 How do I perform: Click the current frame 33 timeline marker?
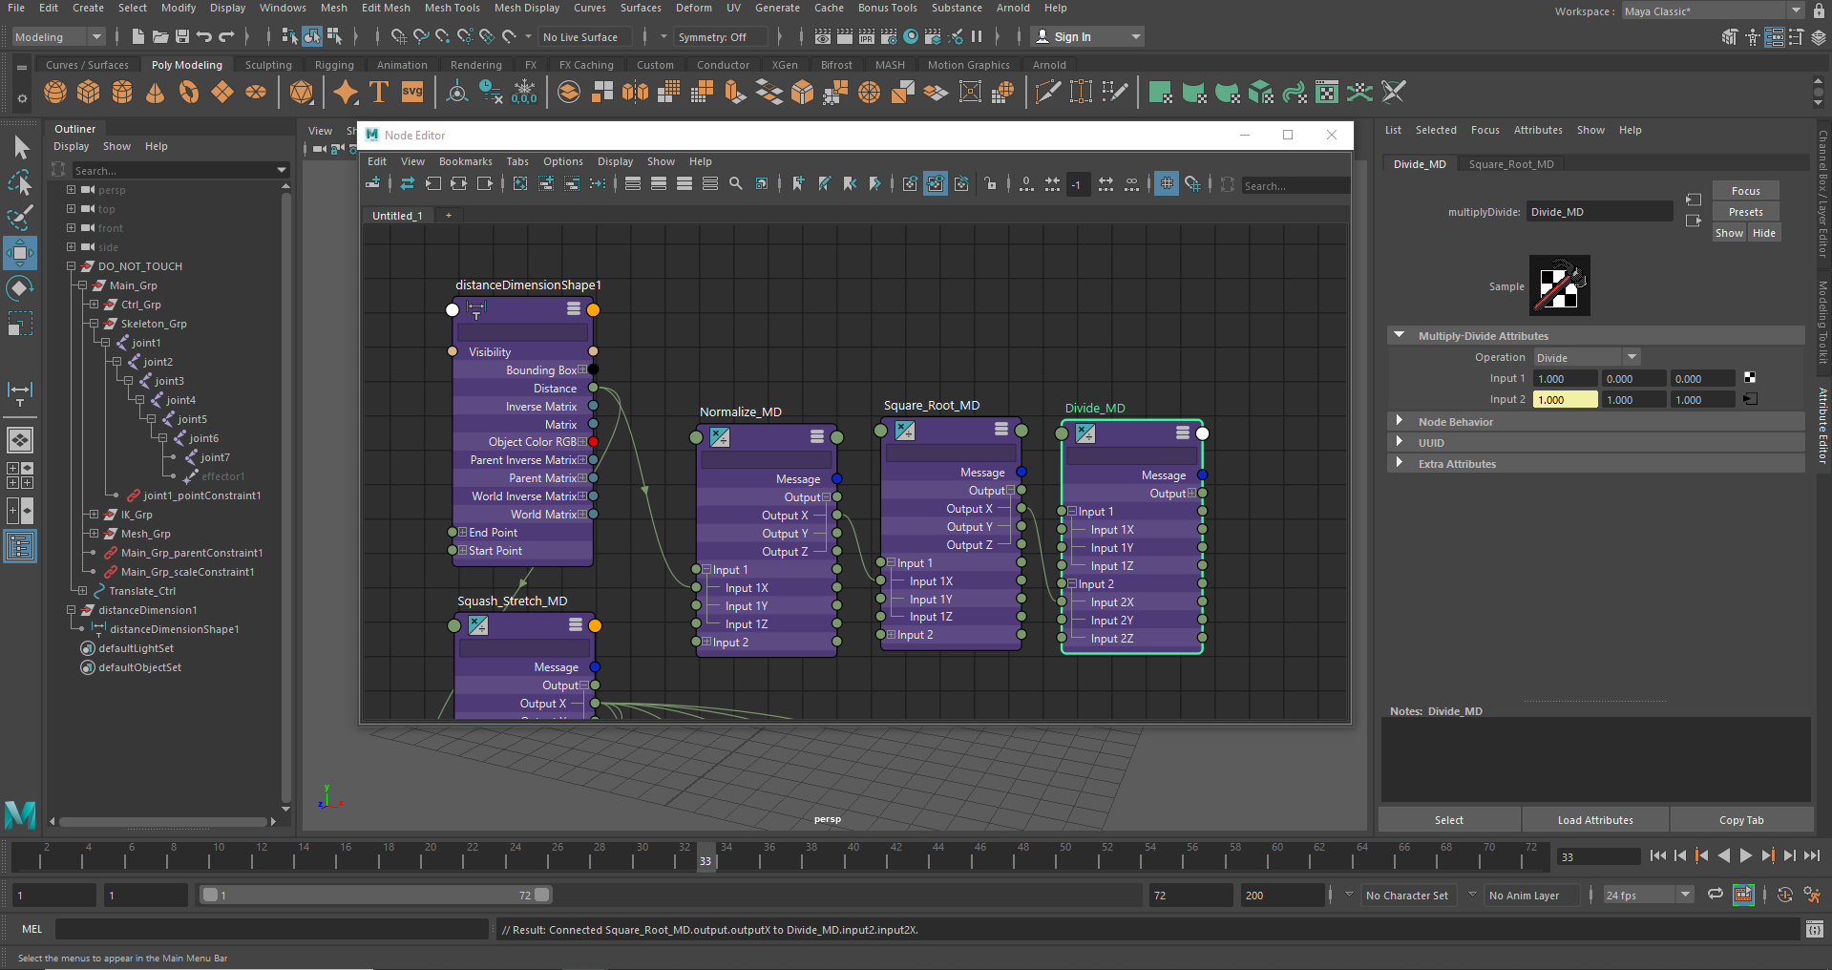tap(705, 856)
